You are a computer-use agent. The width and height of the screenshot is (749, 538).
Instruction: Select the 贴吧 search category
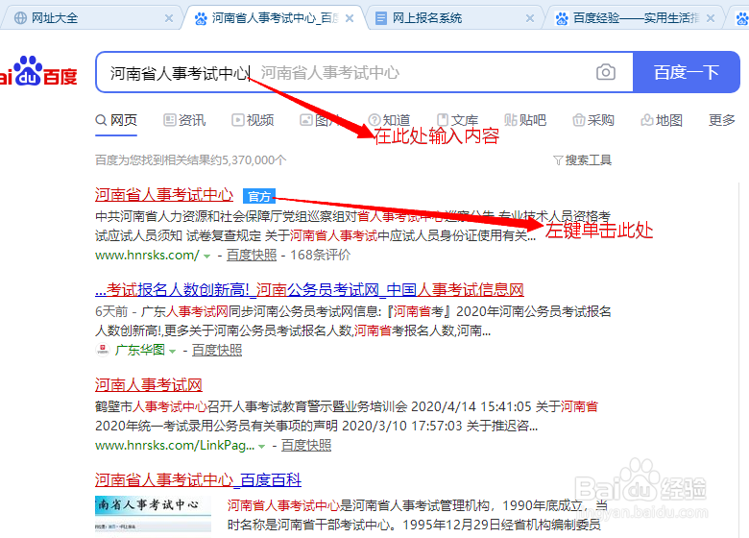click(525, 120)
